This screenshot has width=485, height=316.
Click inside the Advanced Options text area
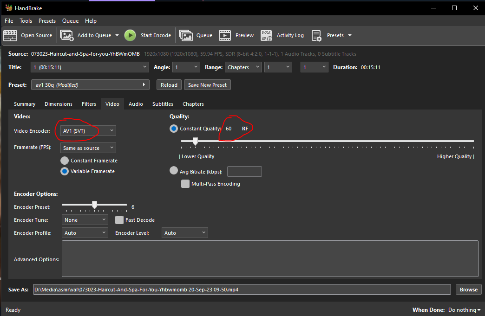point(270,258)
